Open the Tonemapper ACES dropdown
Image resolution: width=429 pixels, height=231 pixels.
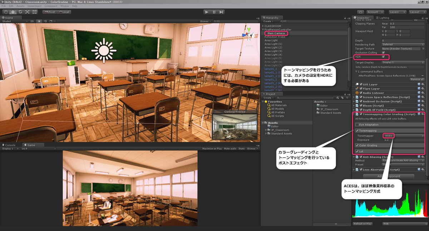(x=403, y=136)
